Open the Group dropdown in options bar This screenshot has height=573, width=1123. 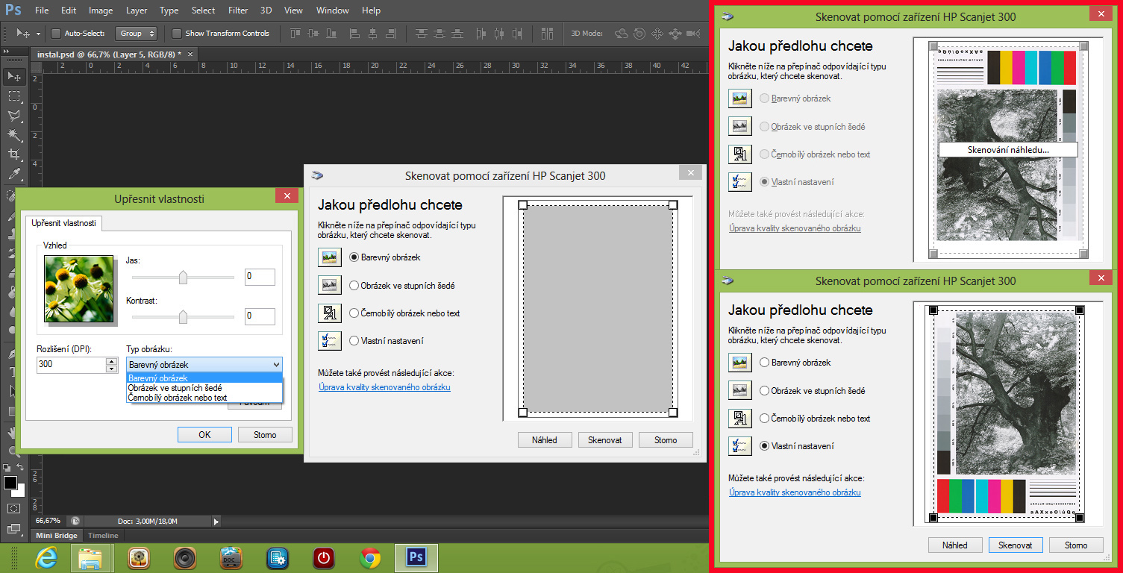pyautogui.click(x=137, y=33)
